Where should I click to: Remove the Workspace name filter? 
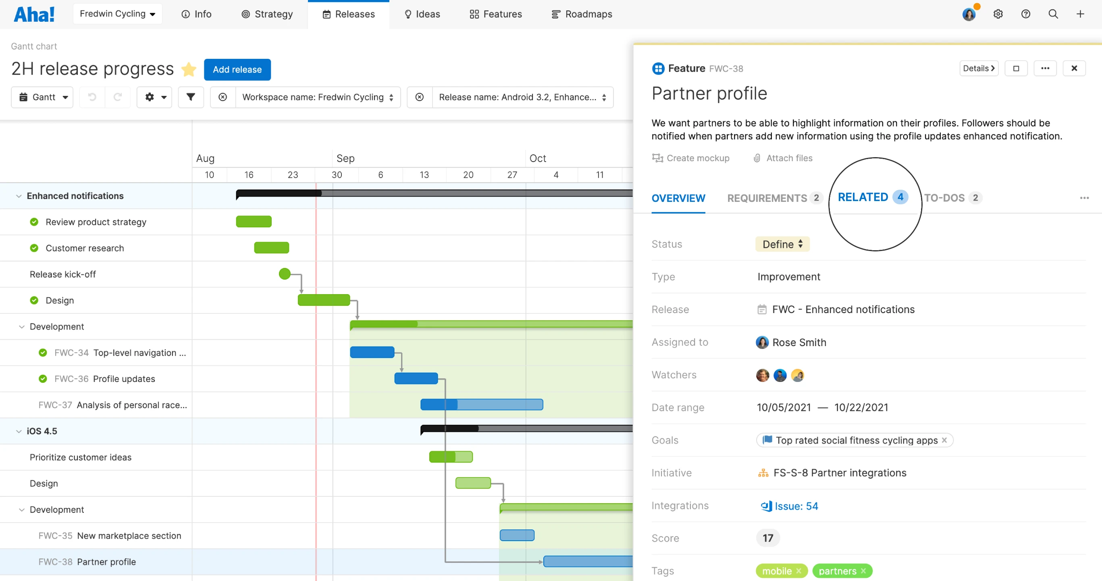click(223, 97)
